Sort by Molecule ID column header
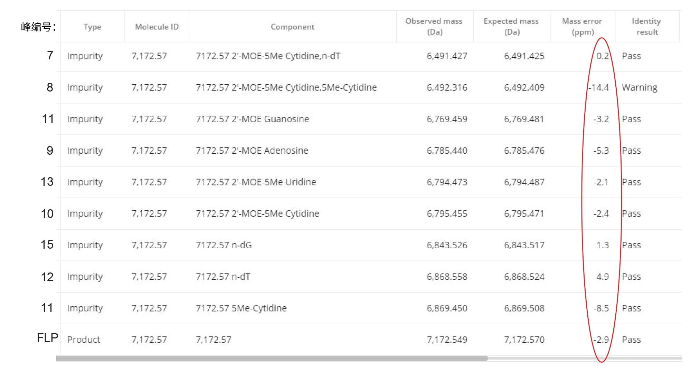This screenshot has width=691, height=374. click(157, 27)
